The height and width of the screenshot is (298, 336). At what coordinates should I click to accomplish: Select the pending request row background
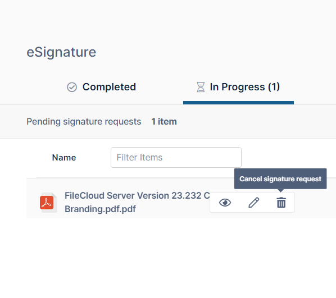[x=181, y=198]
